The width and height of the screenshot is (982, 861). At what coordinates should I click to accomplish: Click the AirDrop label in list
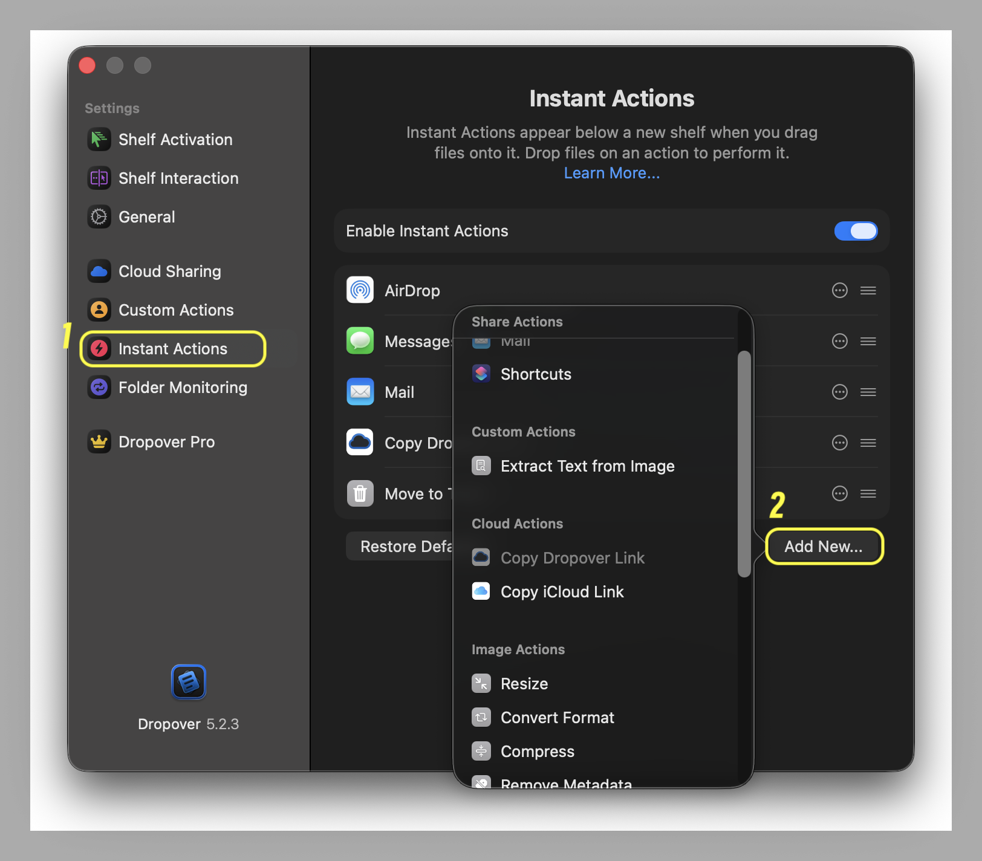click(412, 291)
